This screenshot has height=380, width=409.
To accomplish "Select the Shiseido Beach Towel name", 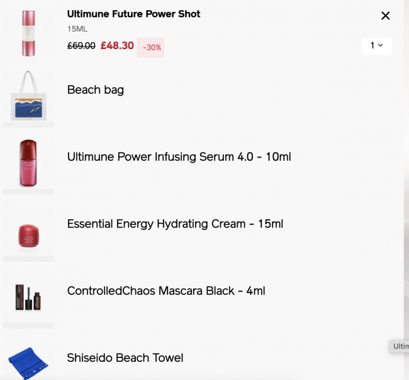I will click(x=125, y=358).
